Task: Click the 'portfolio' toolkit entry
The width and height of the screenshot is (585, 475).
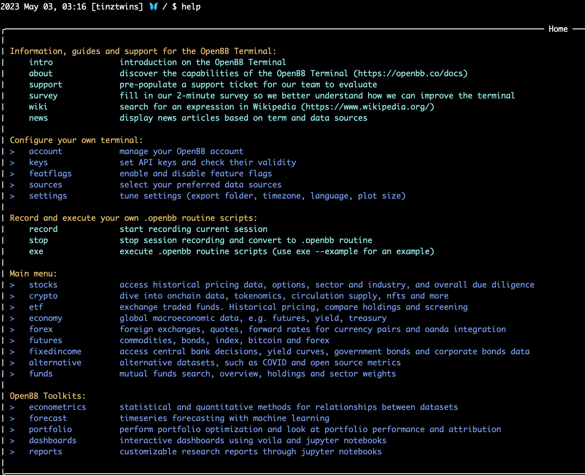Action: pos(50,429)
